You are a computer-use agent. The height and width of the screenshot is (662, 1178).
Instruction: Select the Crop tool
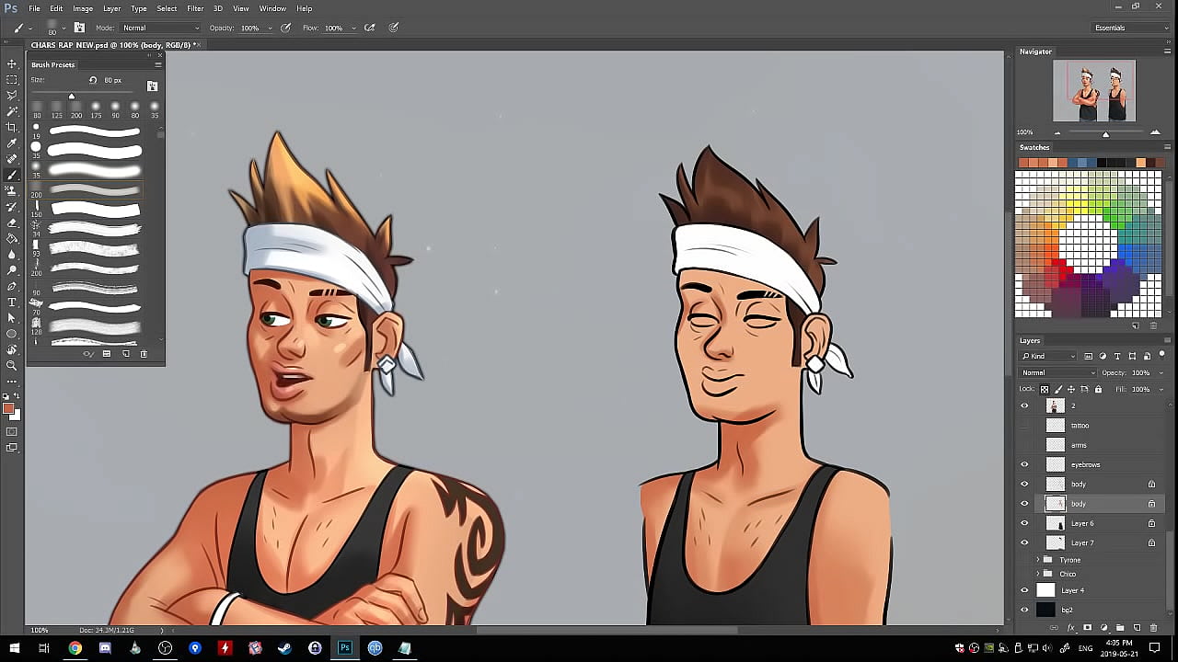(x=12, y=127)
